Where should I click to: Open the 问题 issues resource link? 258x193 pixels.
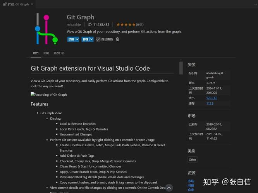191,185
